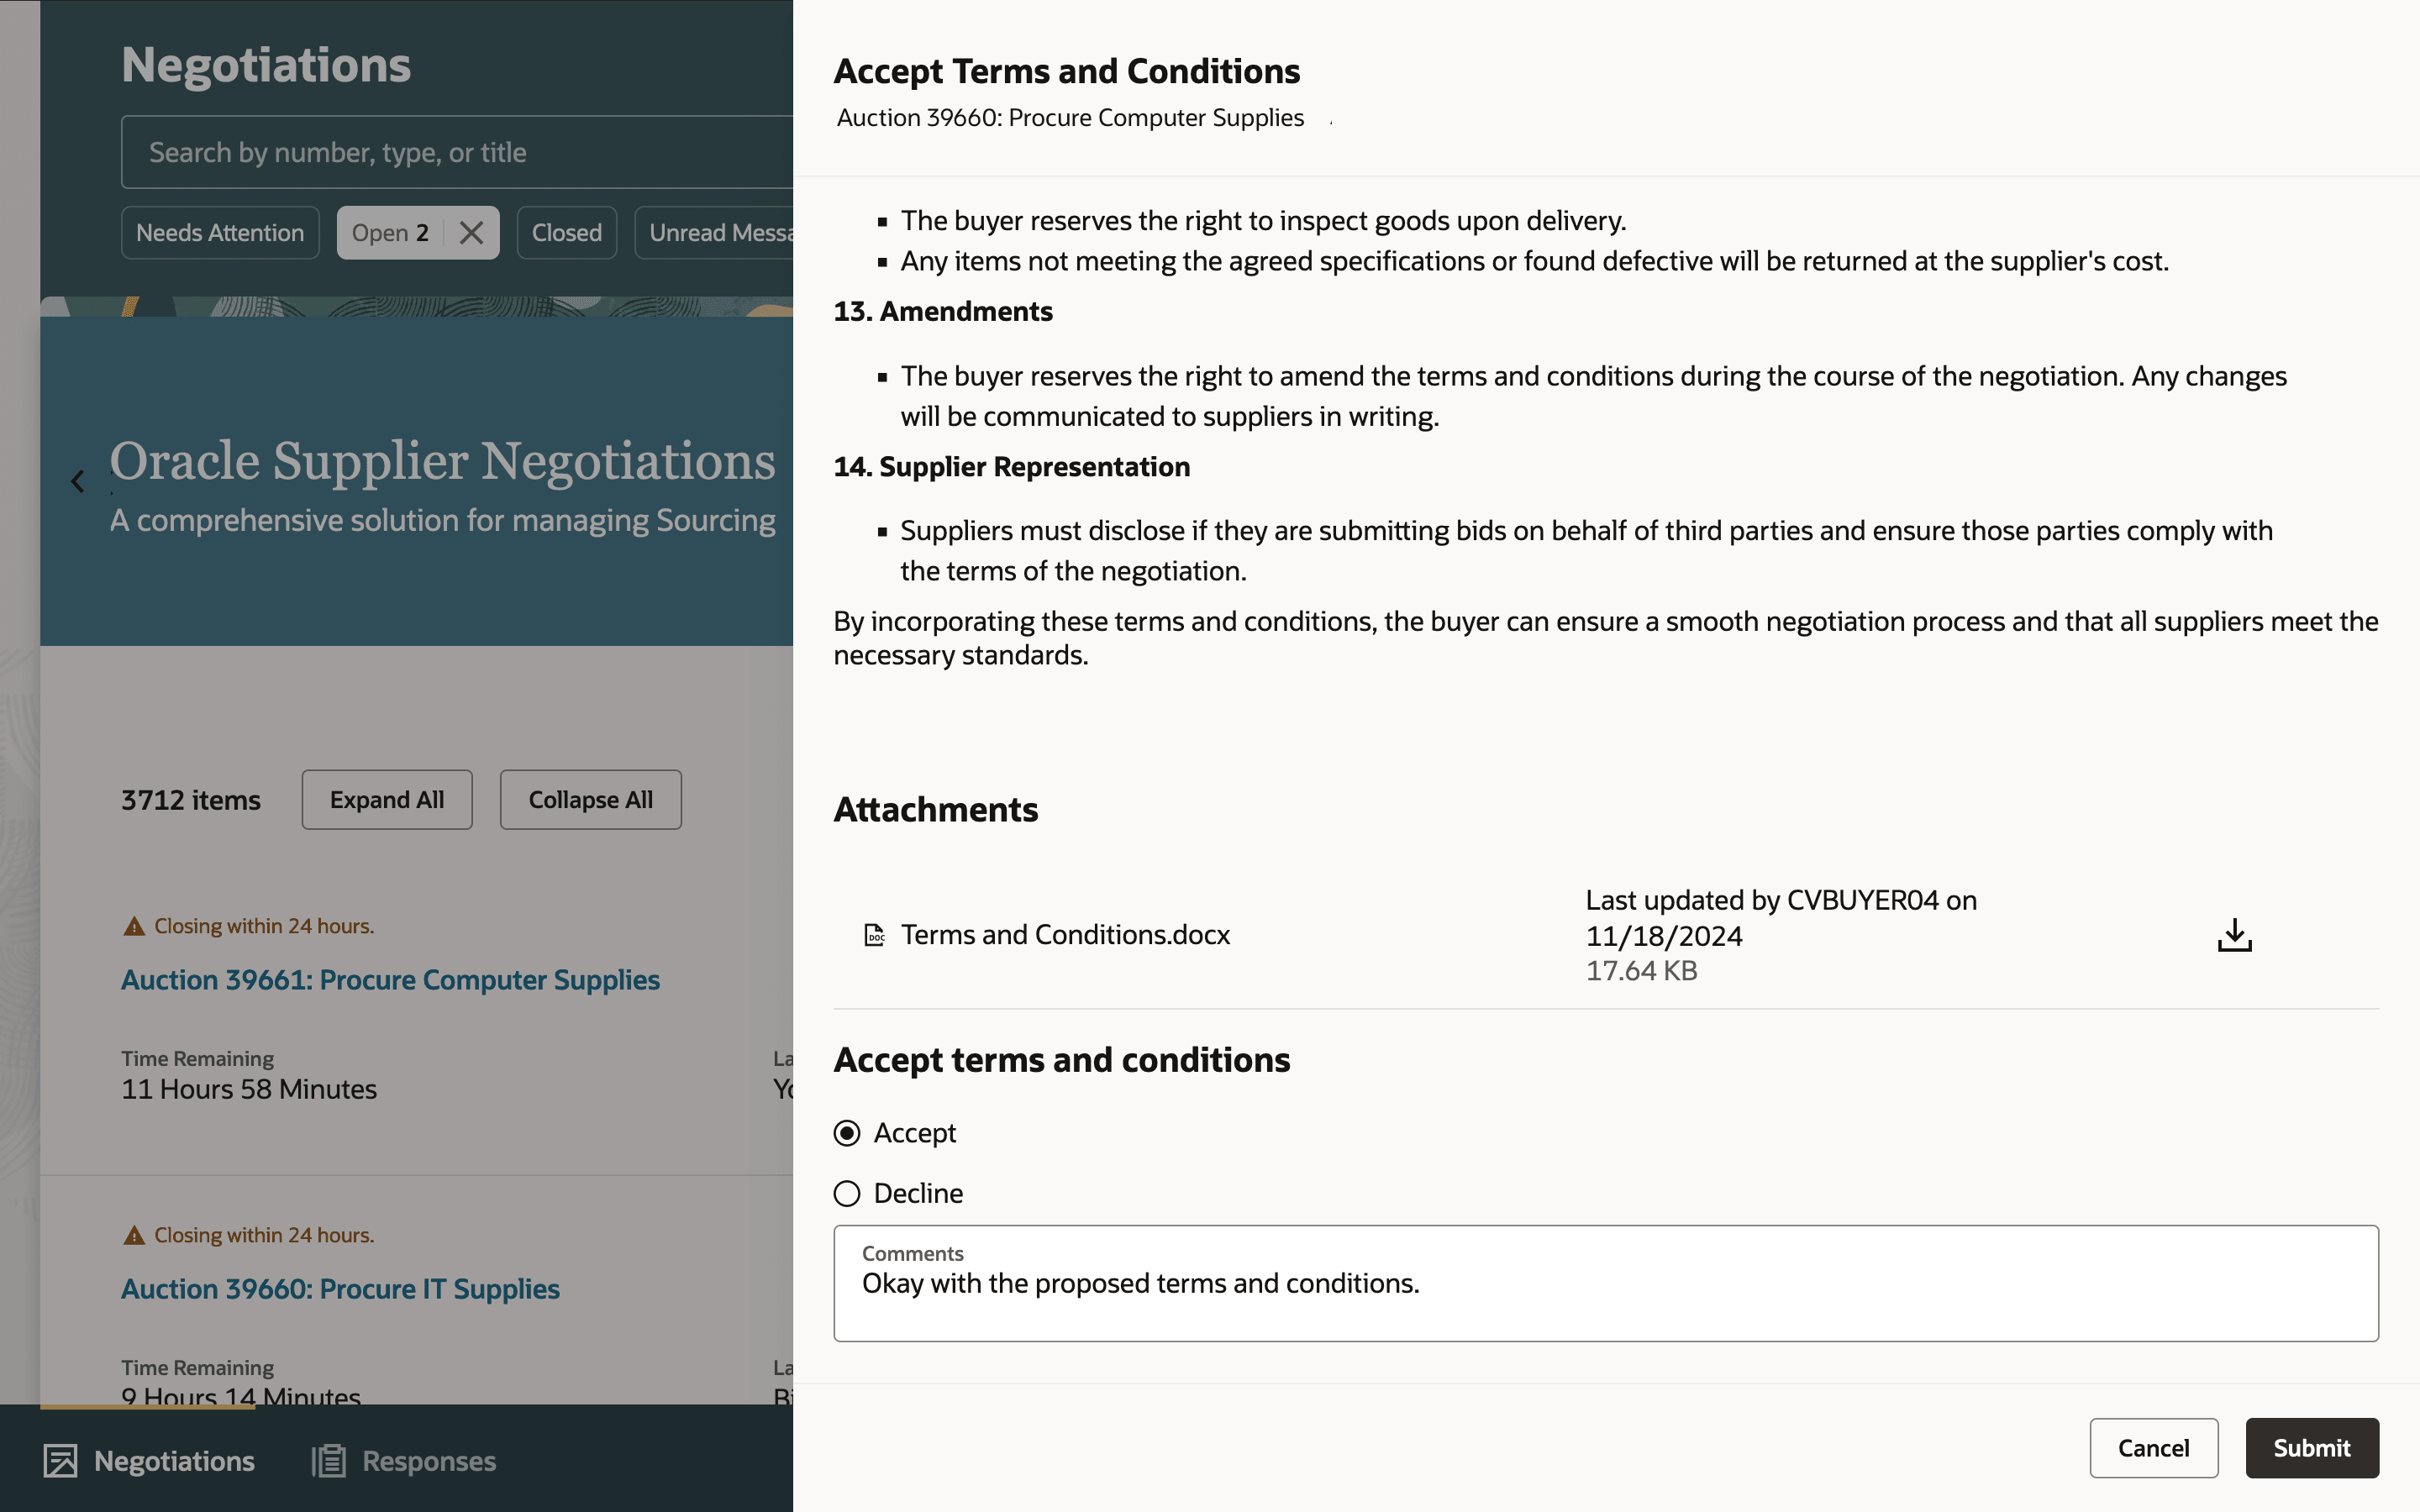
Task: Switch to the Negotiations bottom tab
Action: [x=174, y=1461]
